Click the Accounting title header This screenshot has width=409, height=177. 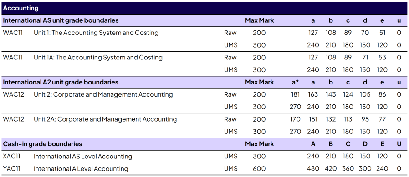pyautogui.click(x=20, y=8)
